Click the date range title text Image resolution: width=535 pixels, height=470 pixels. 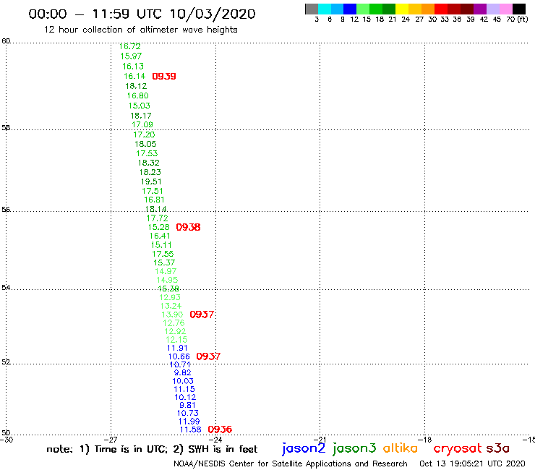[142, 14]
